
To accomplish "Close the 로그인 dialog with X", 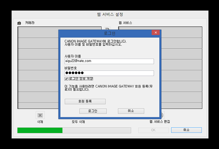I will 156,33.
